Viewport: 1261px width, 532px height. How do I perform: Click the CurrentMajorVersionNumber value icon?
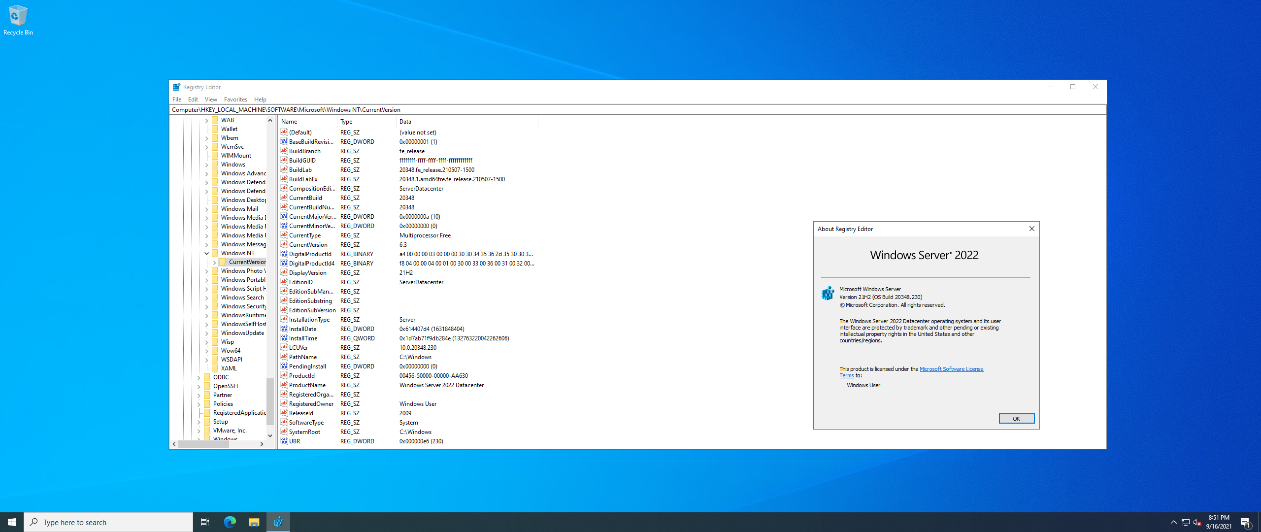(284, 216)
